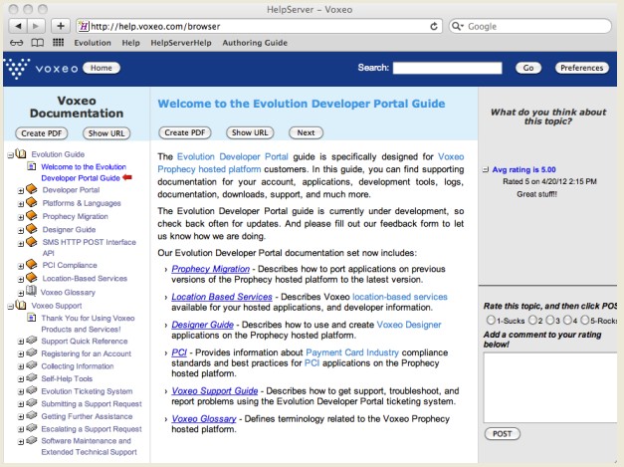
Task: Open the Location Based Services content link
Action: coord(222,297)
